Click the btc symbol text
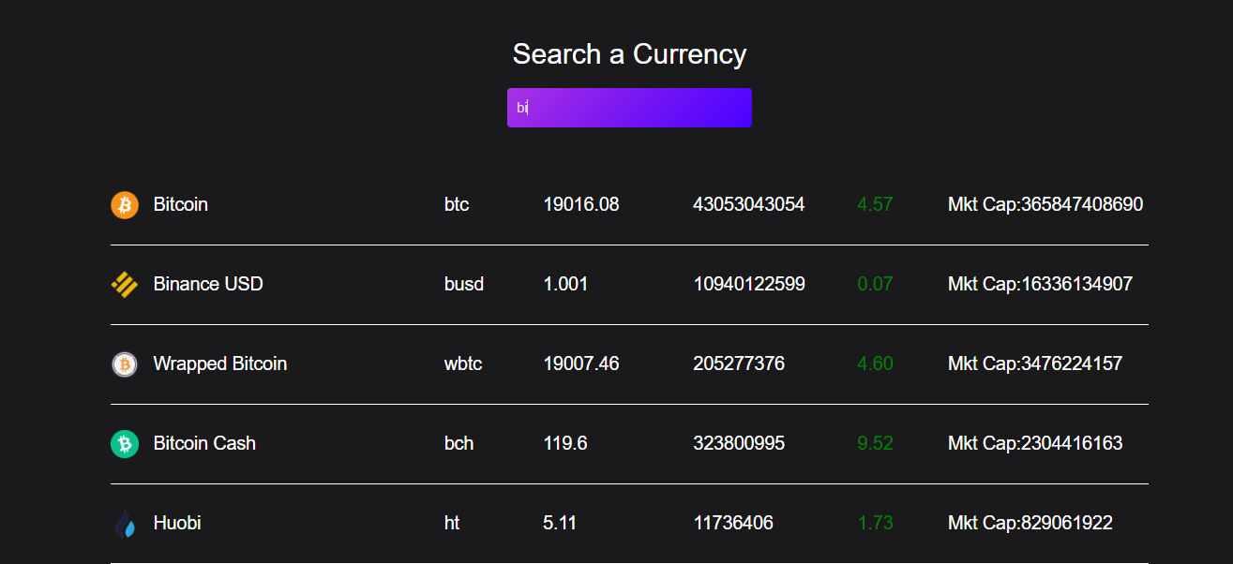The width and height of the screenshot is (1233, 564). point(457,204)
